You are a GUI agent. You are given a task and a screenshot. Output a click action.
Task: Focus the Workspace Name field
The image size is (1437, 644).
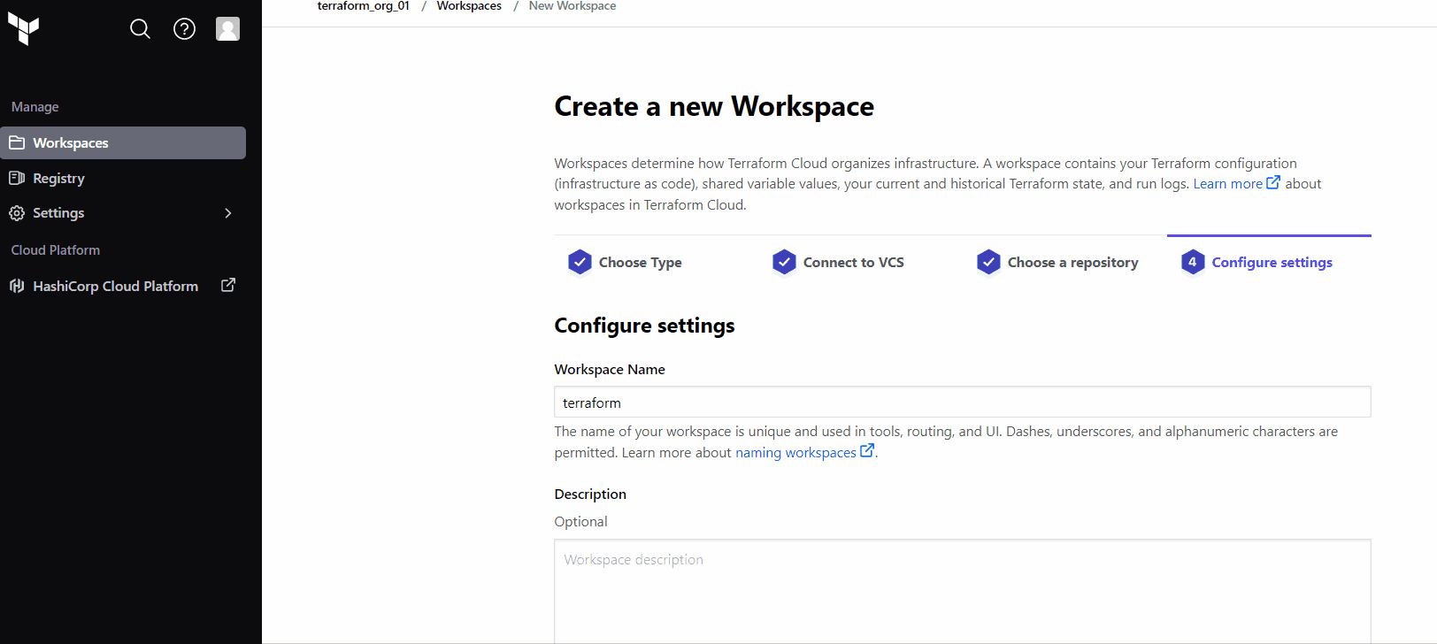[x=963, y=402]
